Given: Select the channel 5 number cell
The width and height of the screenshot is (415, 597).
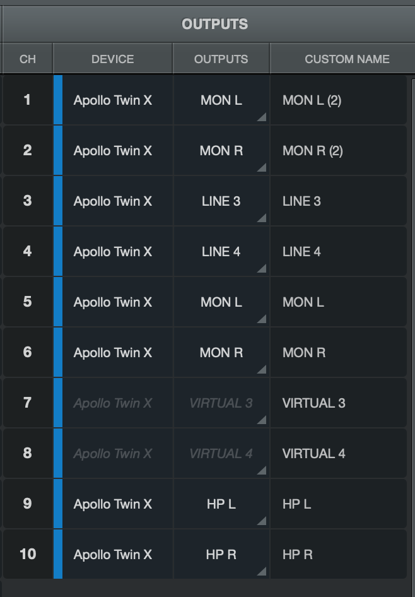Looking at the screenshot, I should 27,302.
